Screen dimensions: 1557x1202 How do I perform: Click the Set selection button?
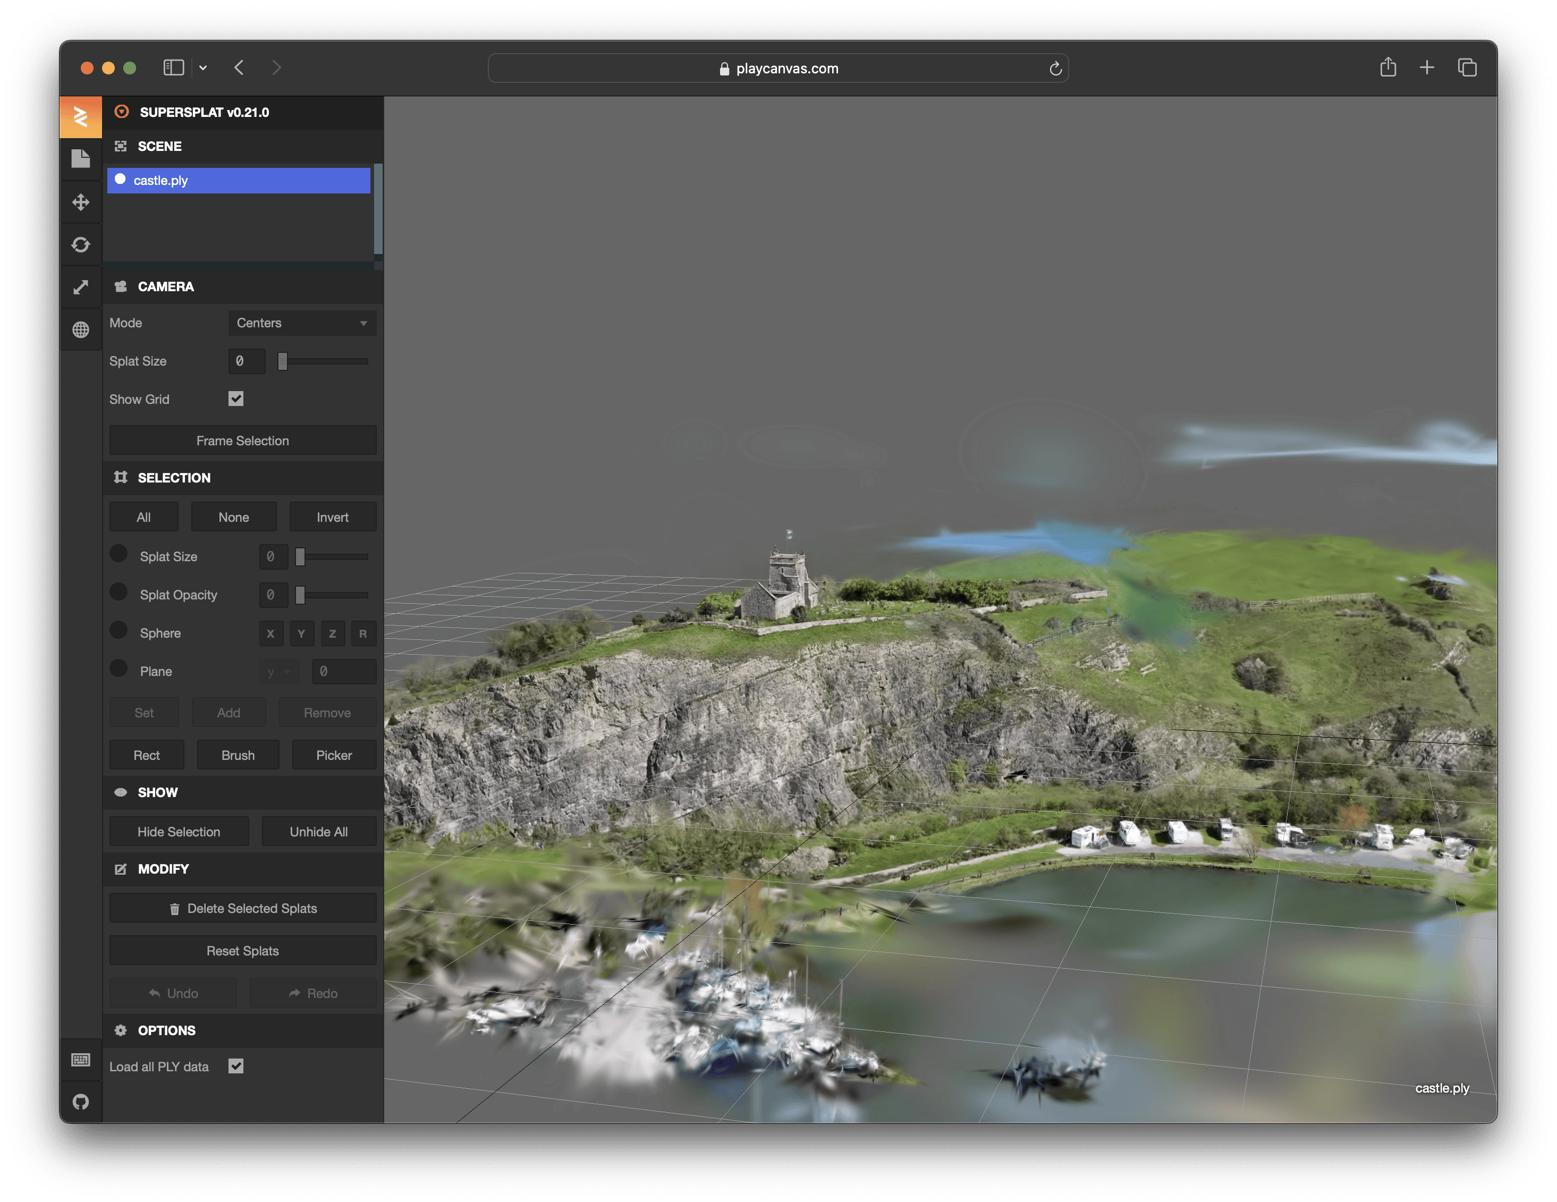[x=144, y=713]
